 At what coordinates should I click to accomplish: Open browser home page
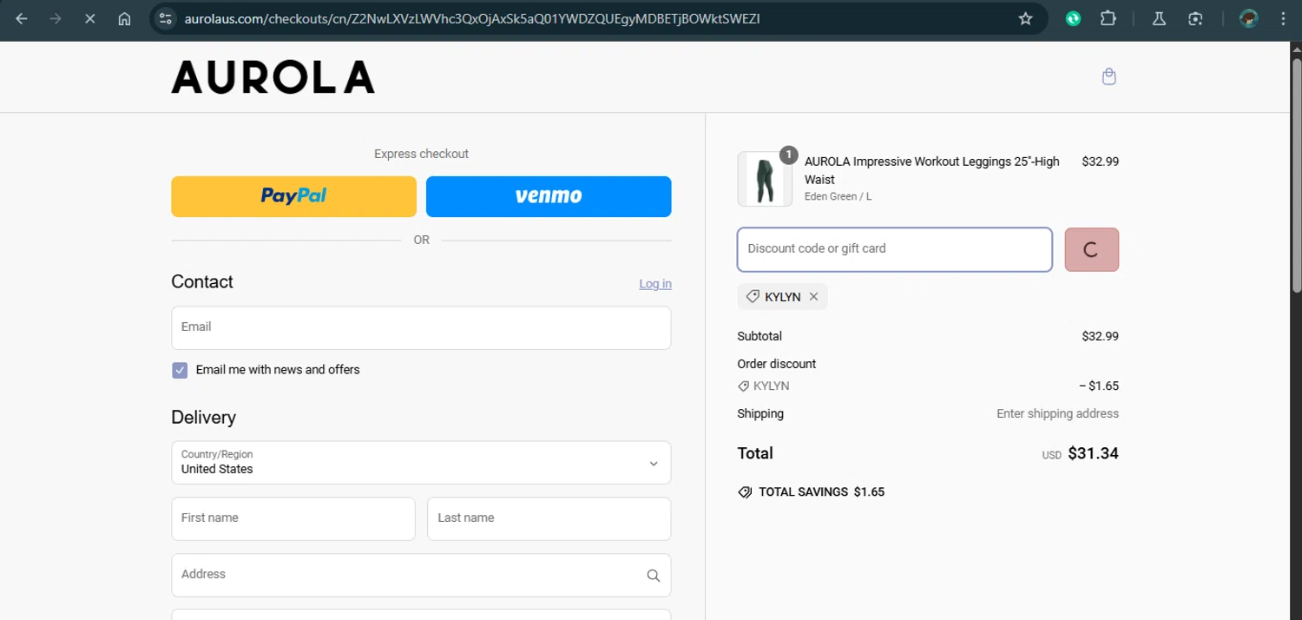tap(124, 18)
